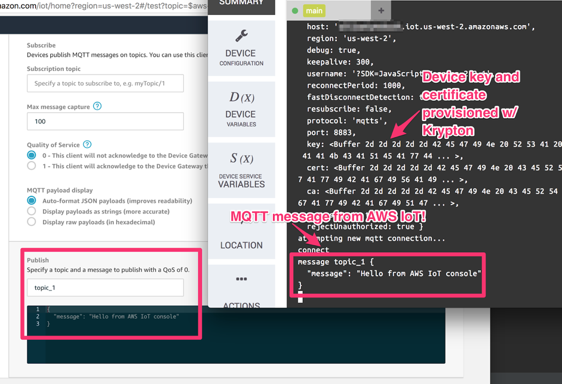Focus the Subscription topic input field
Image resolution: width=562 pixels, height=384 pixels.
pos(105,83)
